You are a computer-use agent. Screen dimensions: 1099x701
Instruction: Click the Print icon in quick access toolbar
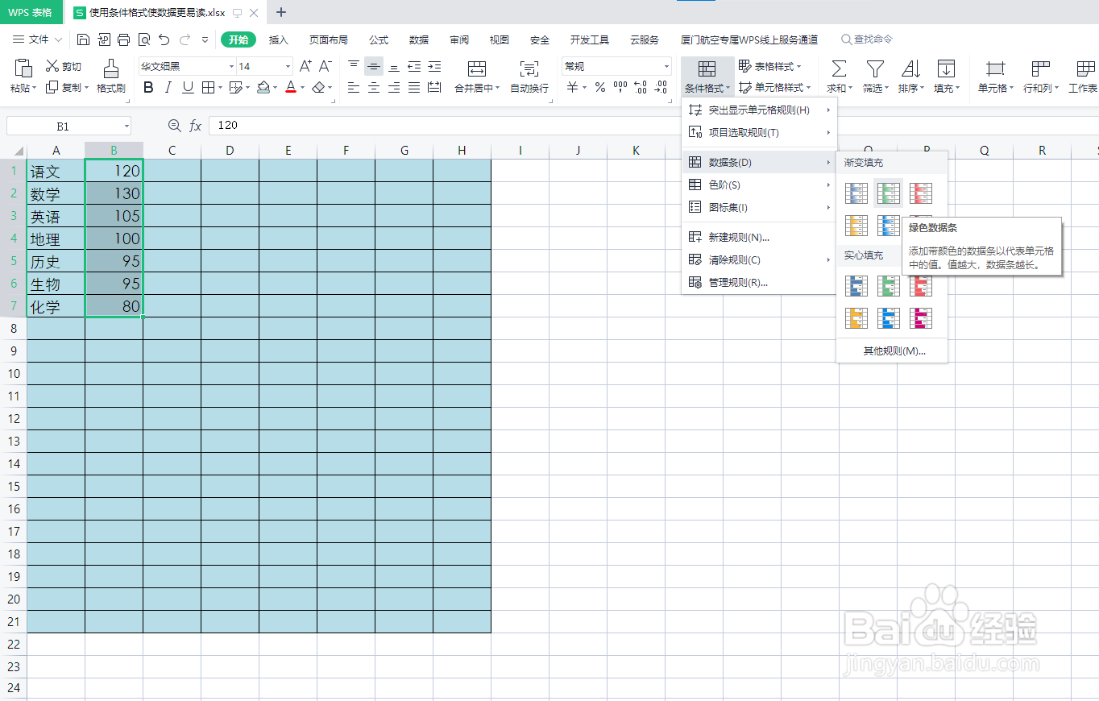pos(123,39)
